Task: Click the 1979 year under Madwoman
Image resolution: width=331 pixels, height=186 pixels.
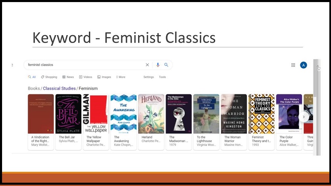Action: (x=173, y=145)
